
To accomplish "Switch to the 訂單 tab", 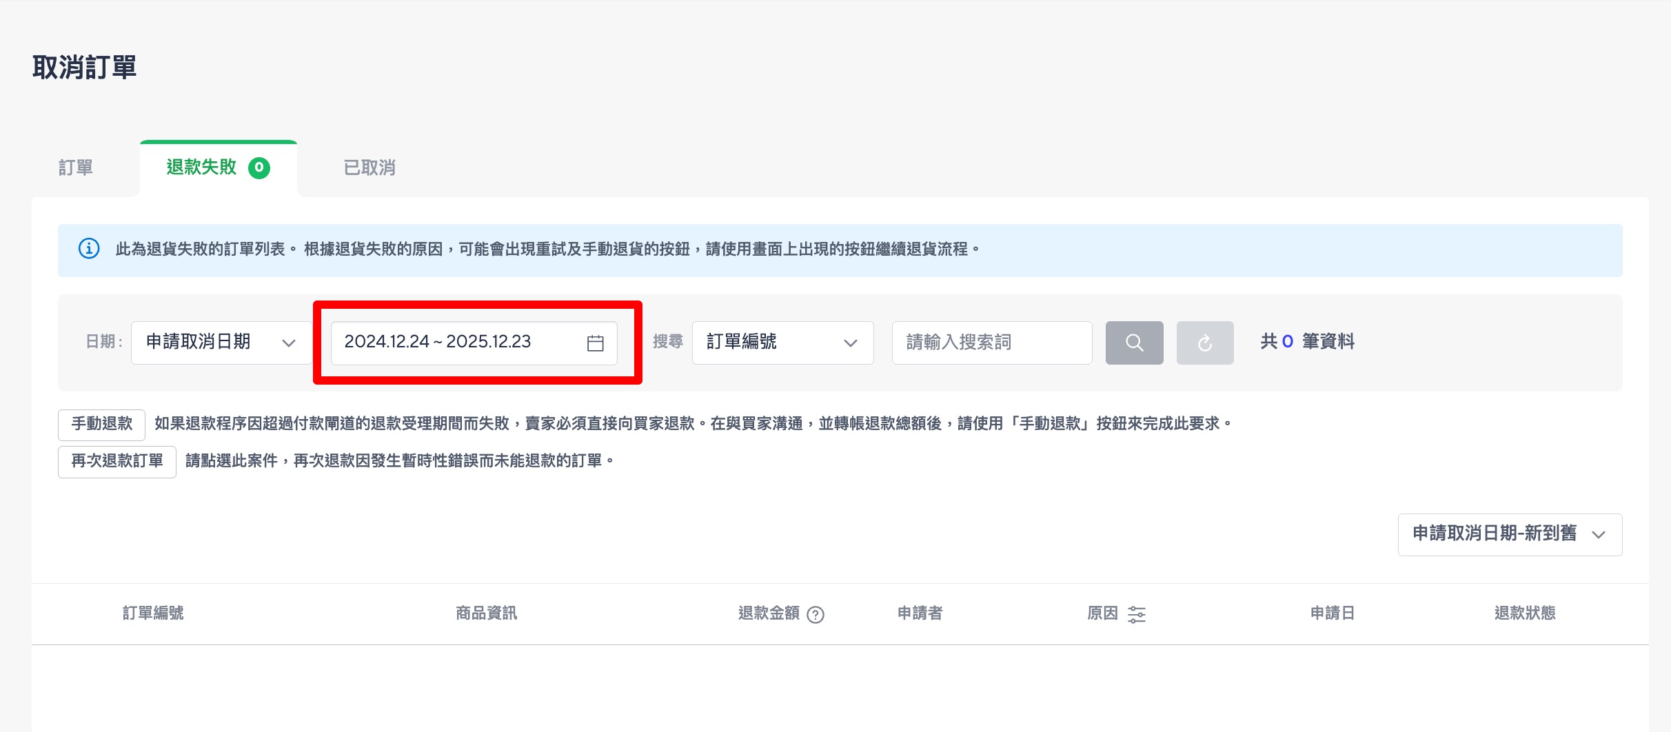I will coord(76,167).
